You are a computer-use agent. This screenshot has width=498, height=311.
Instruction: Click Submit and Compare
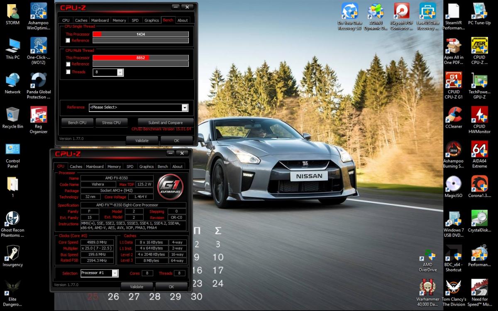pyautogui.click(x=166, y=123)
